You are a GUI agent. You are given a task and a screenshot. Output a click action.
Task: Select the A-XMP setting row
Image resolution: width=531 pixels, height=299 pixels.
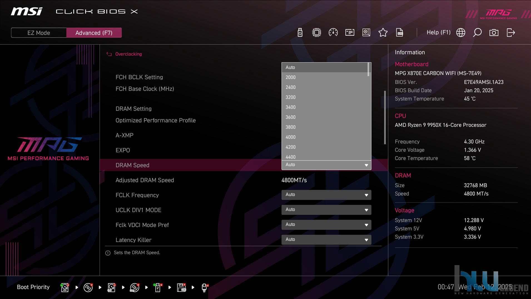coord(125,135)
